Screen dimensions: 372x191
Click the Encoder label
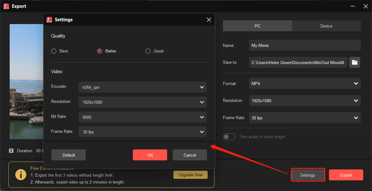(59, 87)
